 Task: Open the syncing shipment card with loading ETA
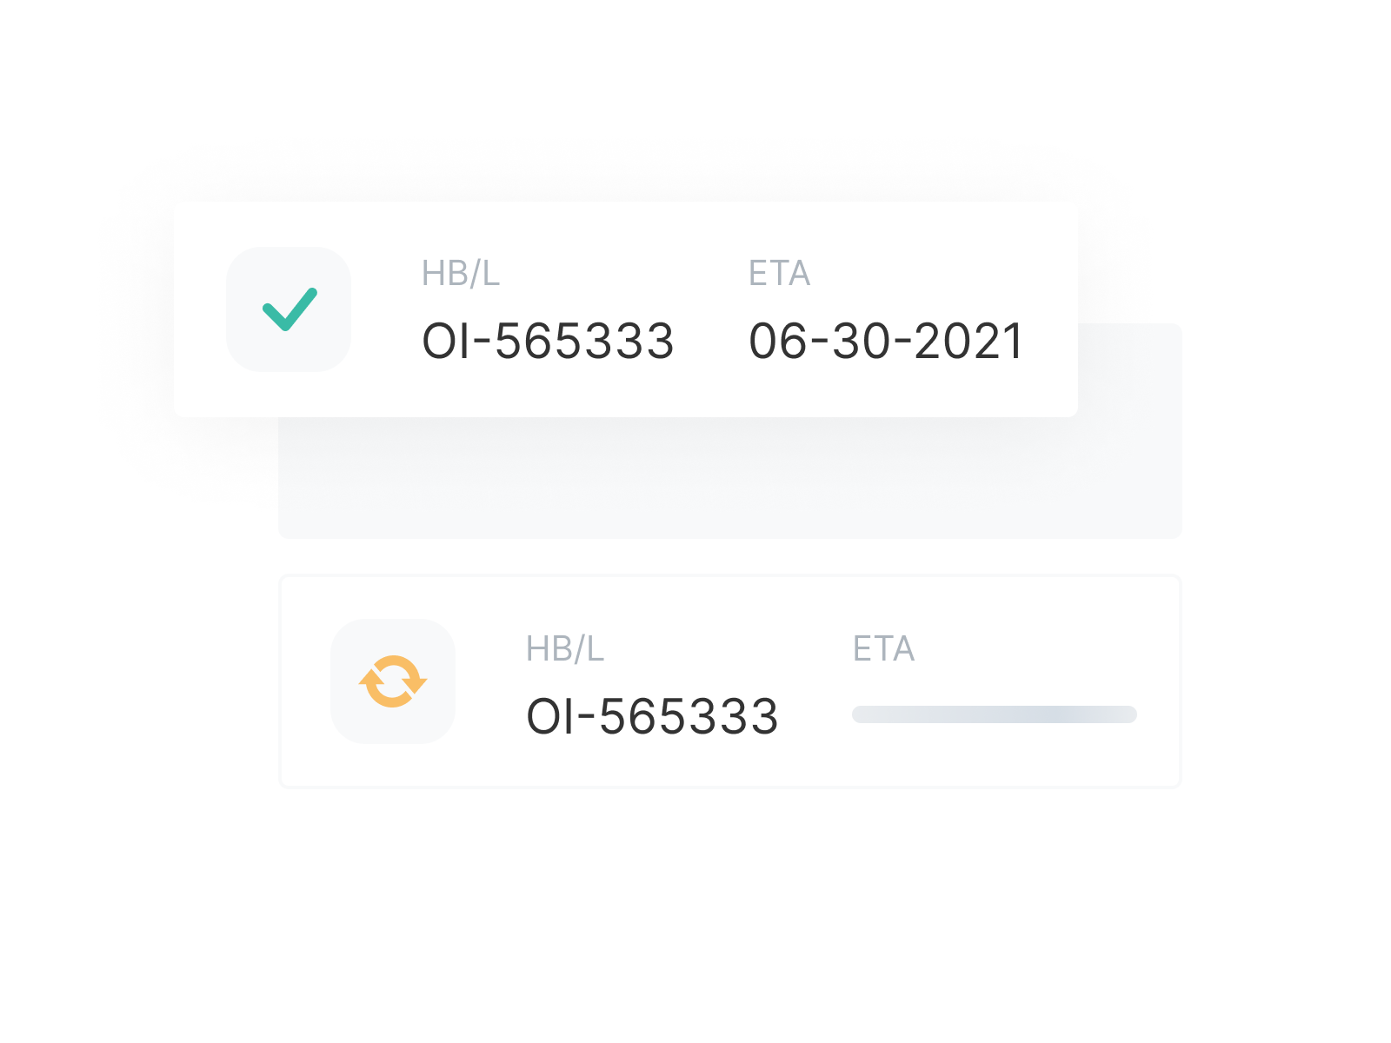coord(730,681)
